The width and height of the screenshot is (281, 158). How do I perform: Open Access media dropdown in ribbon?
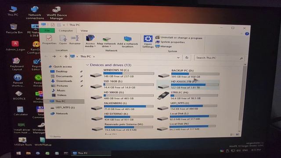pyautogui.click(x=90, y=41)
